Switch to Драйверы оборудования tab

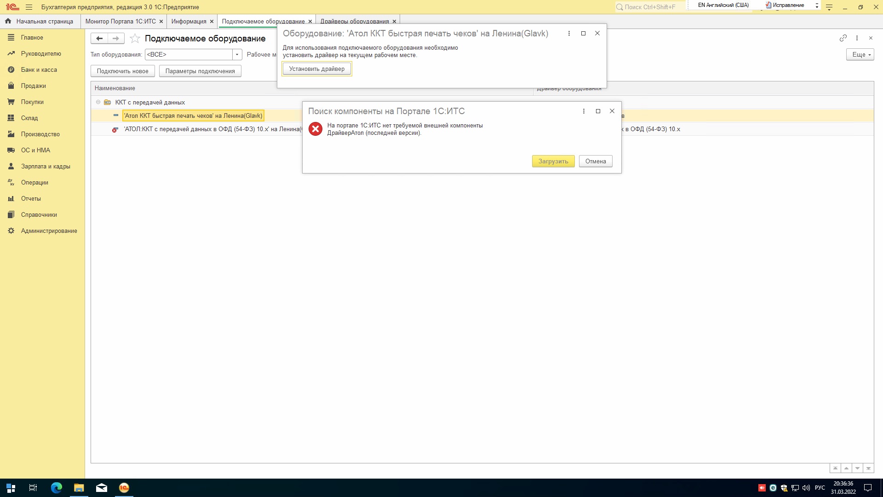tap(355, 21)
